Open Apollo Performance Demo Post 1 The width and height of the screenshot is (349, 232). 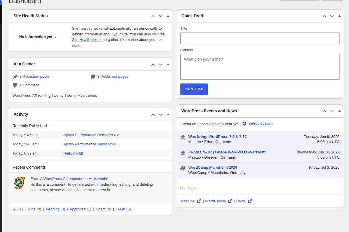[x=91, y=144]
